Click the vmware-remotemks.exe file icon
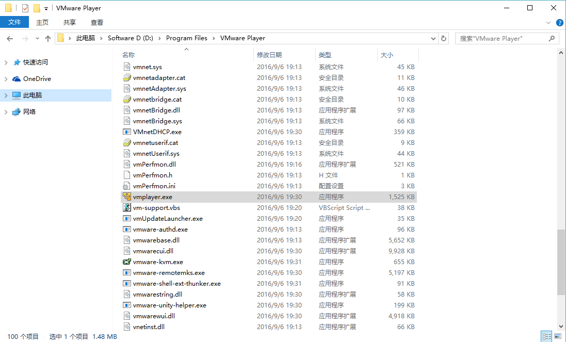Viewport: 566px width, 342px height. (127, 272)
